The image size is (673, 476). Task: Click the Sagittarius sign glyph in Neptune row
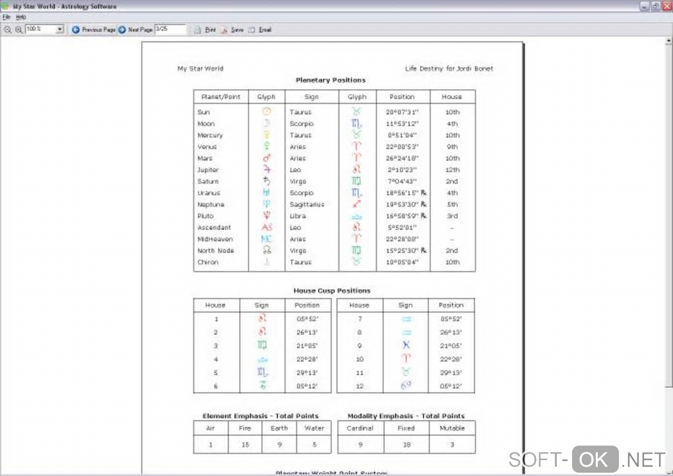click(x=357, y=204)
